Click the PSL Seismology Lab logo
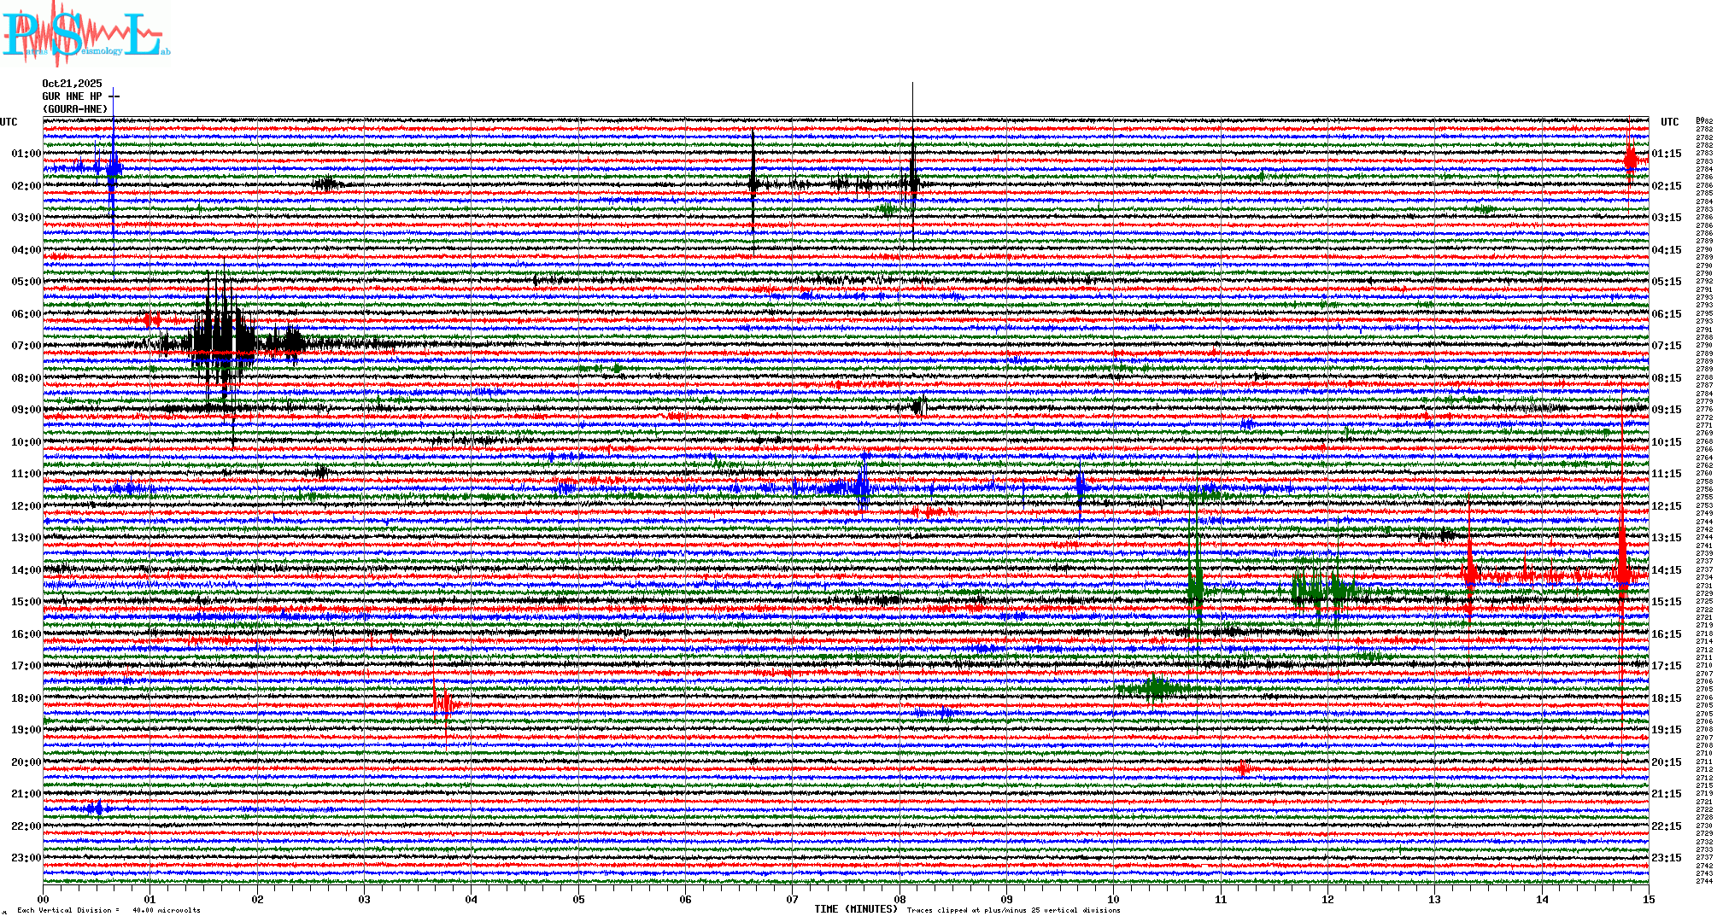This screenshot has height=922, width=1717. click(x=85, y=34)
